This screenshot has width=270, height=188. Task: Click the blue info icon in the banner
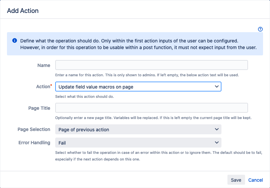click(x=15, y=40)
